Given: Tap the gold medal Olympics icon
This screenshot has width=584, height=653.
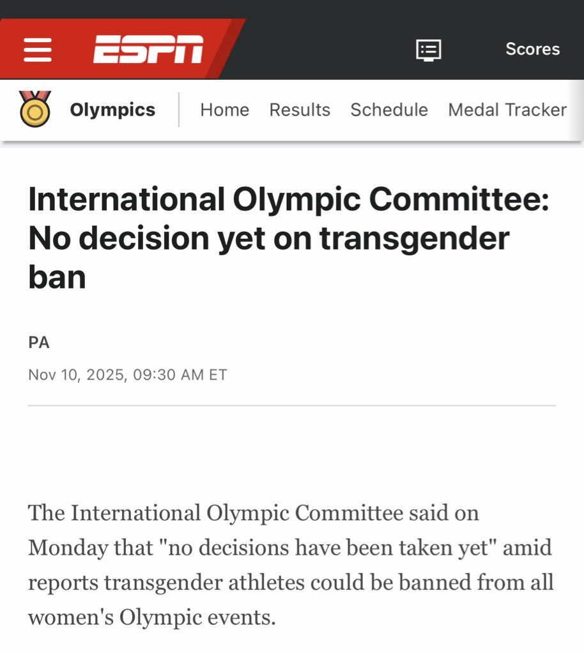Looking at the screenshot, I should (x=35, y=109).
